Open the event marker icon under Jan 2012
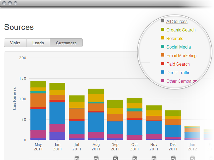 coord(192,158)
